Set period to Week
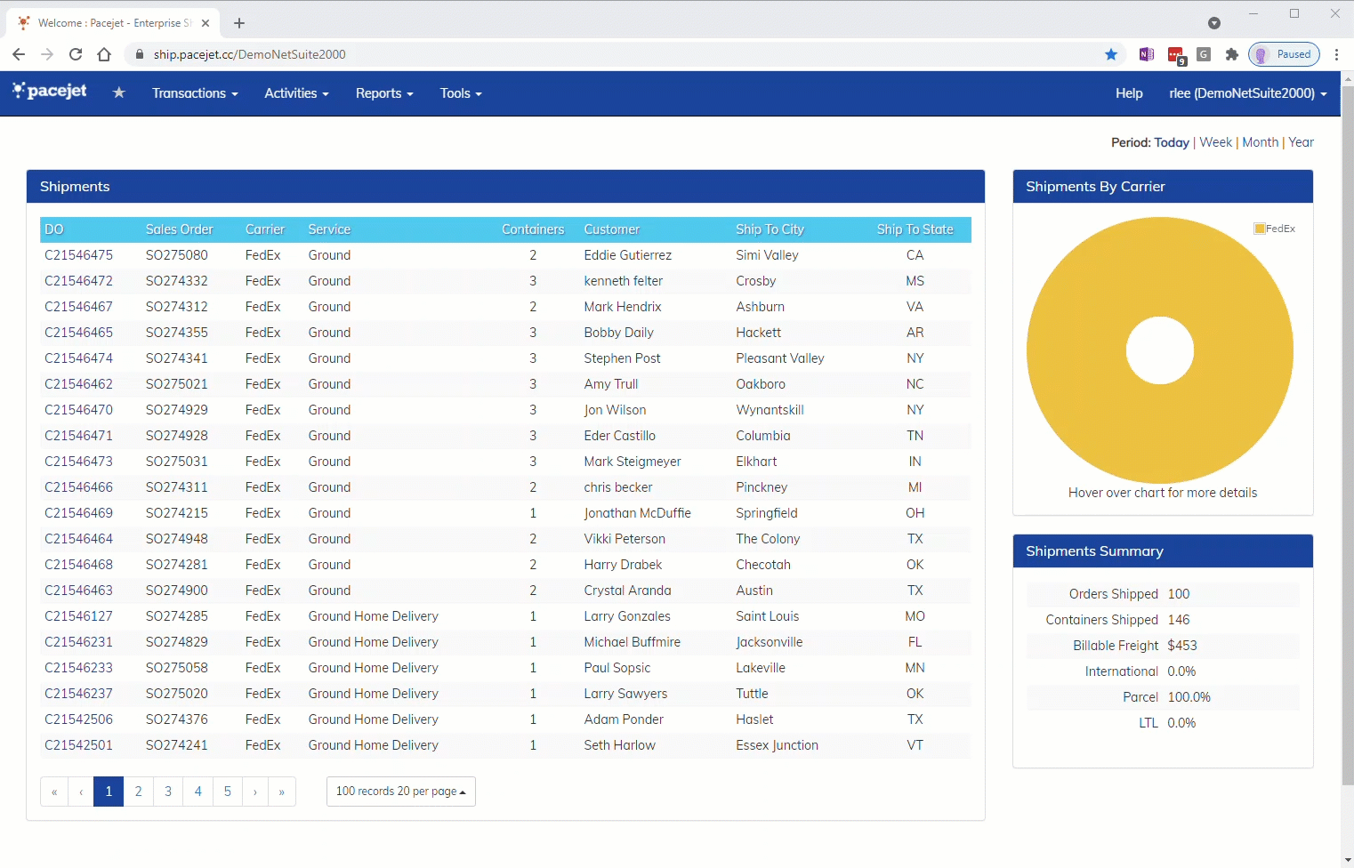Image resolution: width=1354 pixels, height=868 pixels. (1215, 142)
